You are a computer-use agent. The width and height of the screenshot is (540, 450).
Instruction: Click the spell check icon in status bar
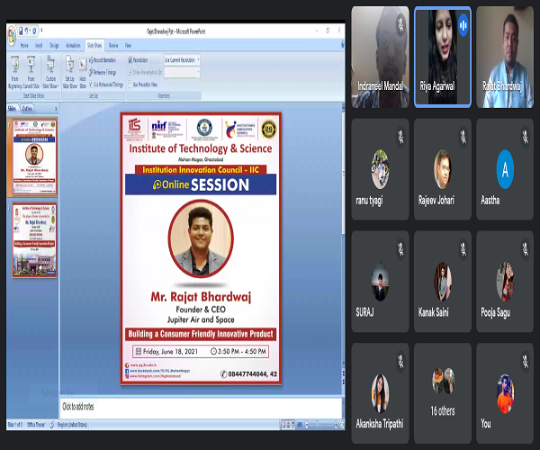tap(51, 425)
